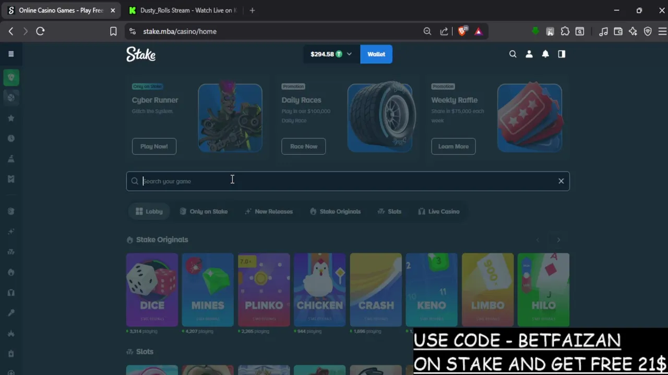This screenshot has width=668, height=375.
Task: Switch to New Releases tab
Action: click(x=269, y=211)
